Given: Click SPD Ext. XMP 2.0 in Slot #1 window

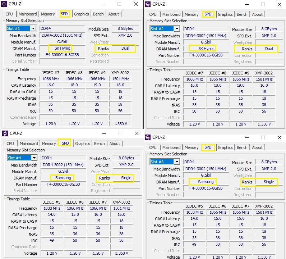Looking at the screenshot, I should (125, 36).
